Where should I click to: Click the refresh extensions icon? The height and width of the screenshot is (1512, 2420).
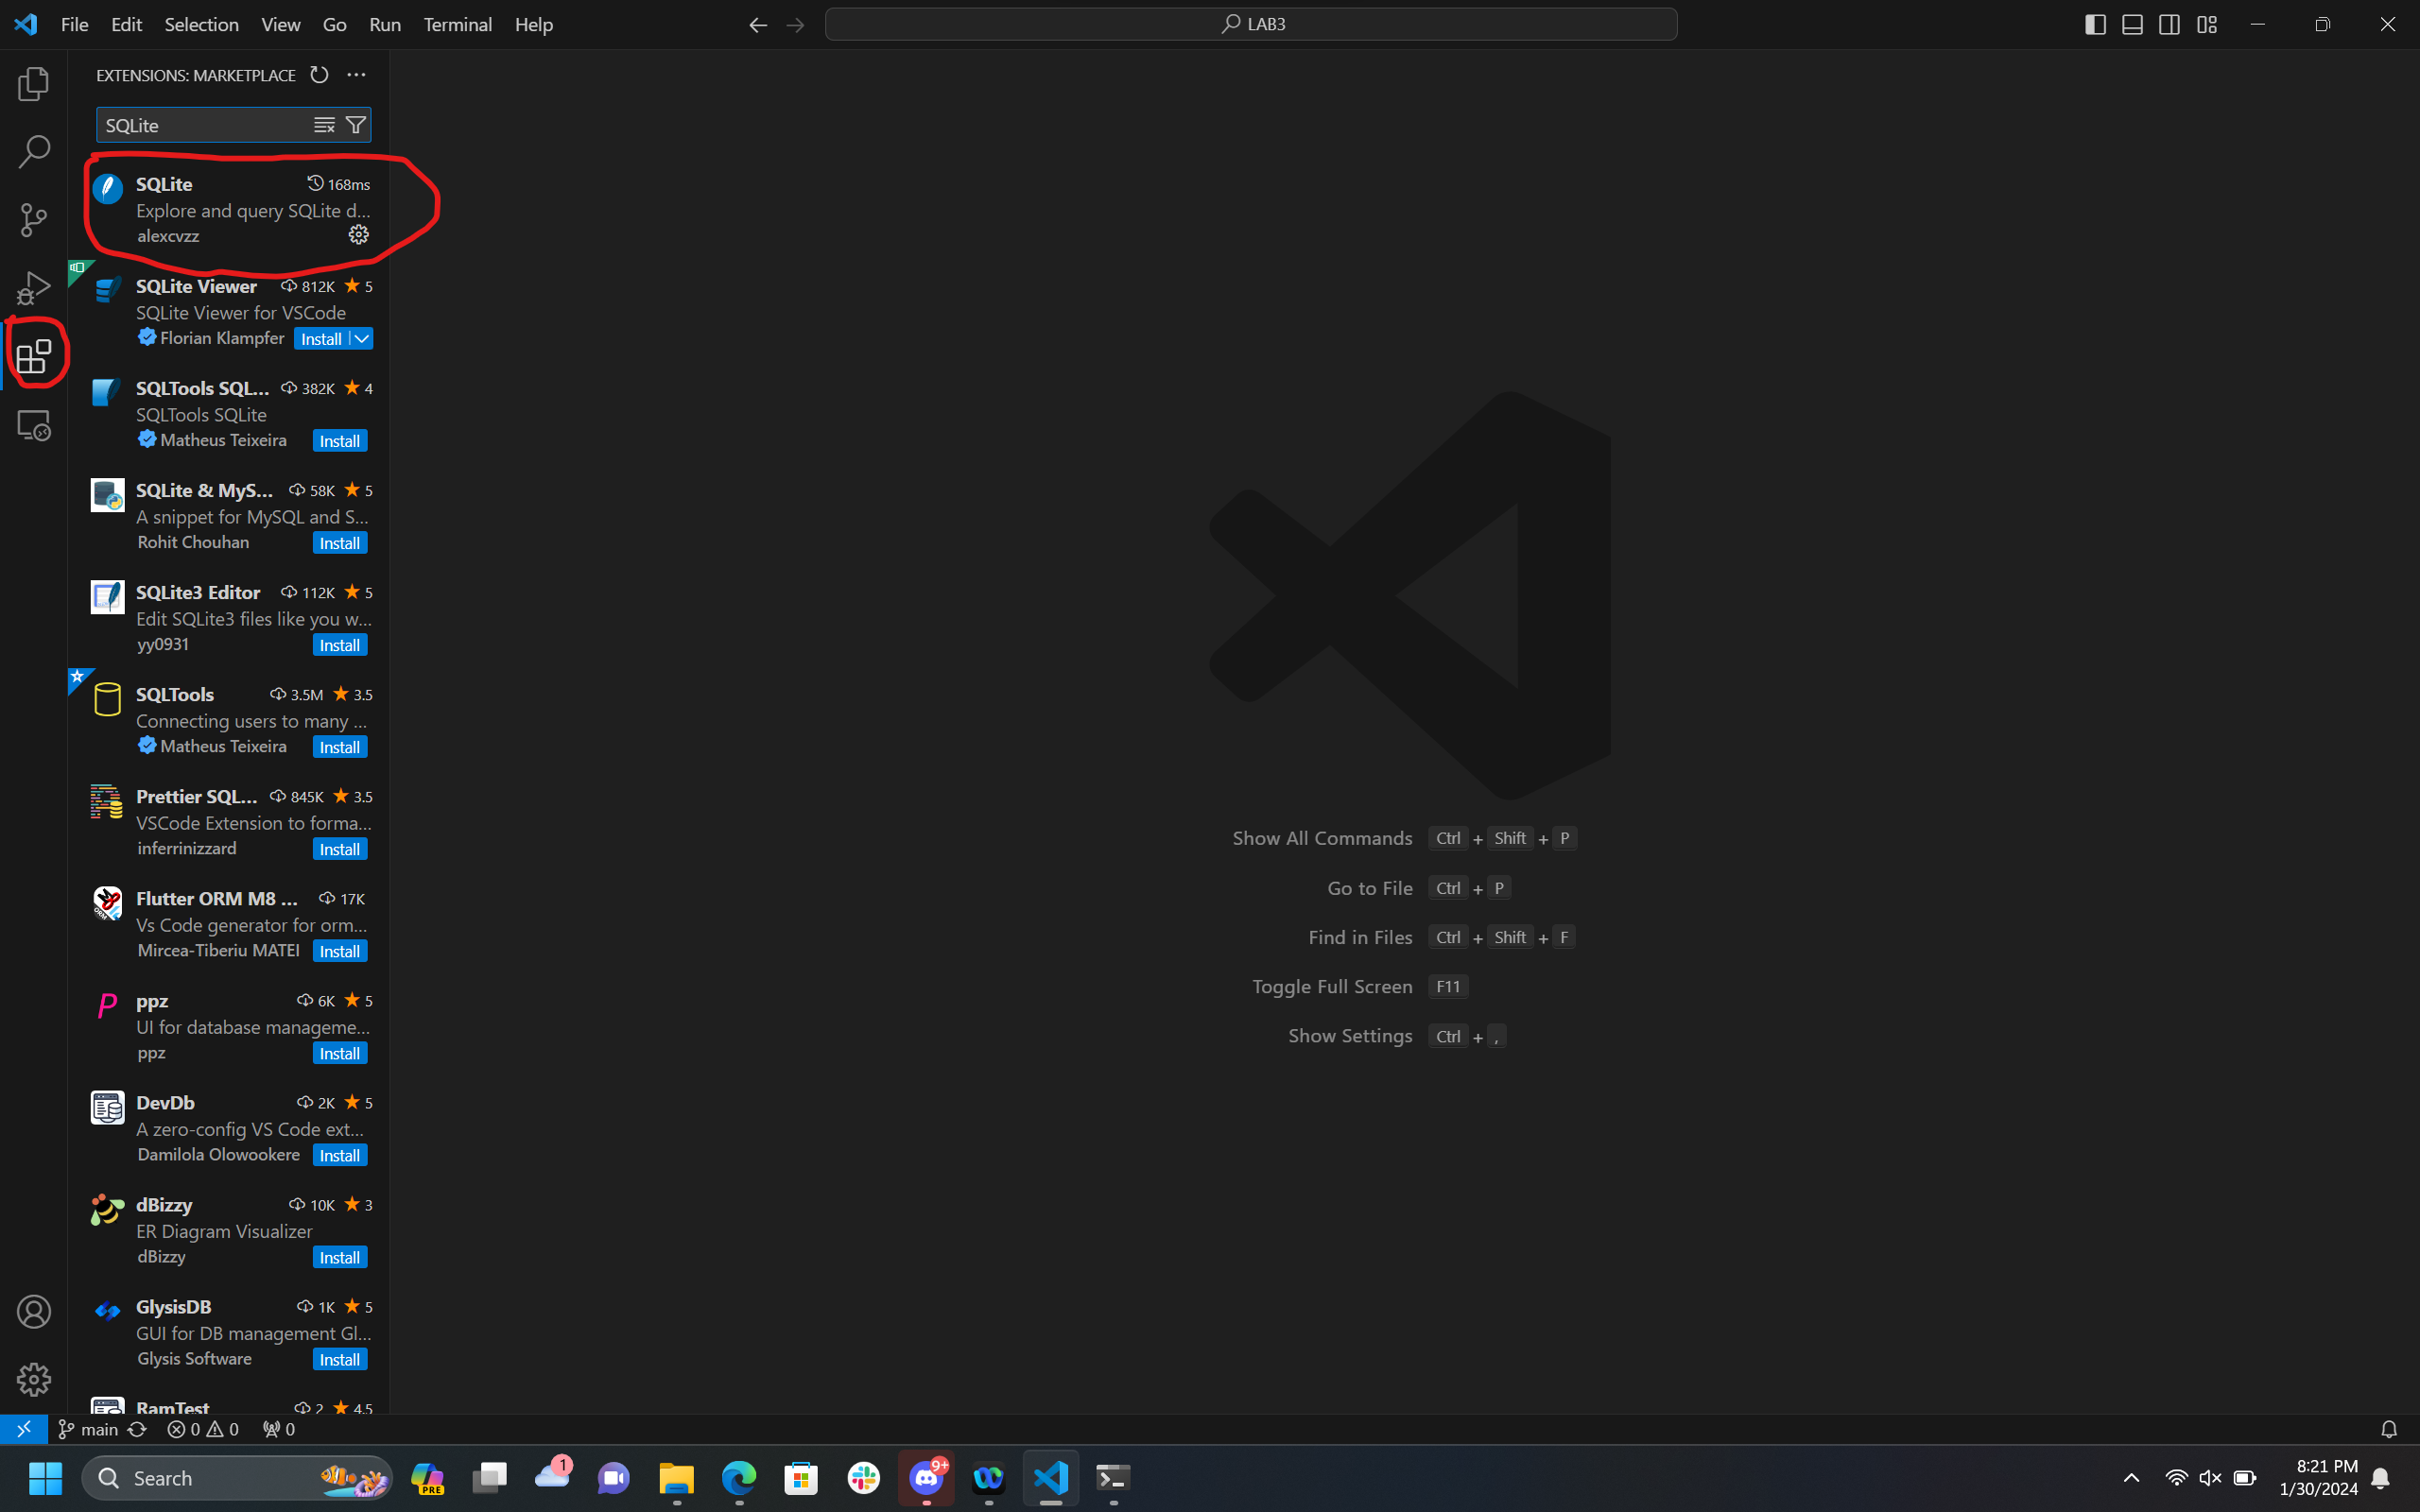(x=319, y=75)
